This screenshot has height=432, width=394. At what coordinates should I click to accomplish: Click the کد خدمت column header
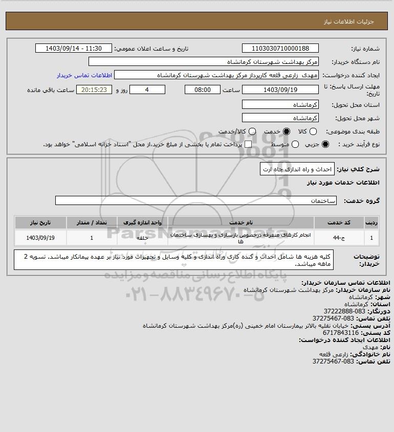tap(339, 222)
